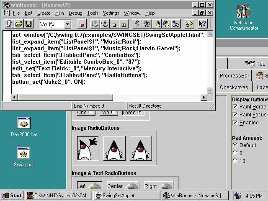Image resolution: width=268 pixels, height=201 pixels.
Task: Click the list_select_item "87" script line
Action: point(76,62)
